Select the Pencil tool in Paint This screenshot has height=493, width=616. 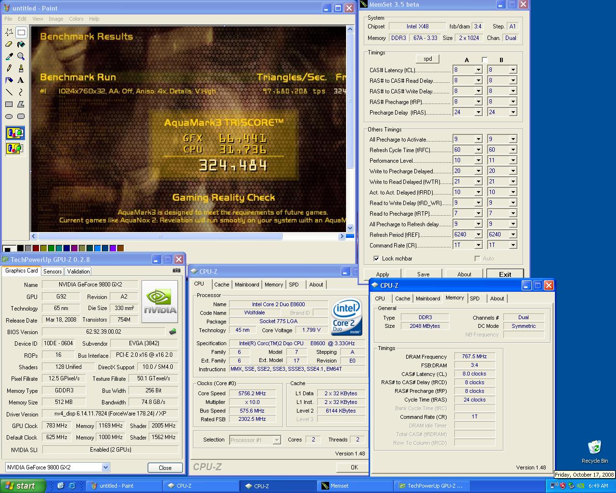(9, 68)
